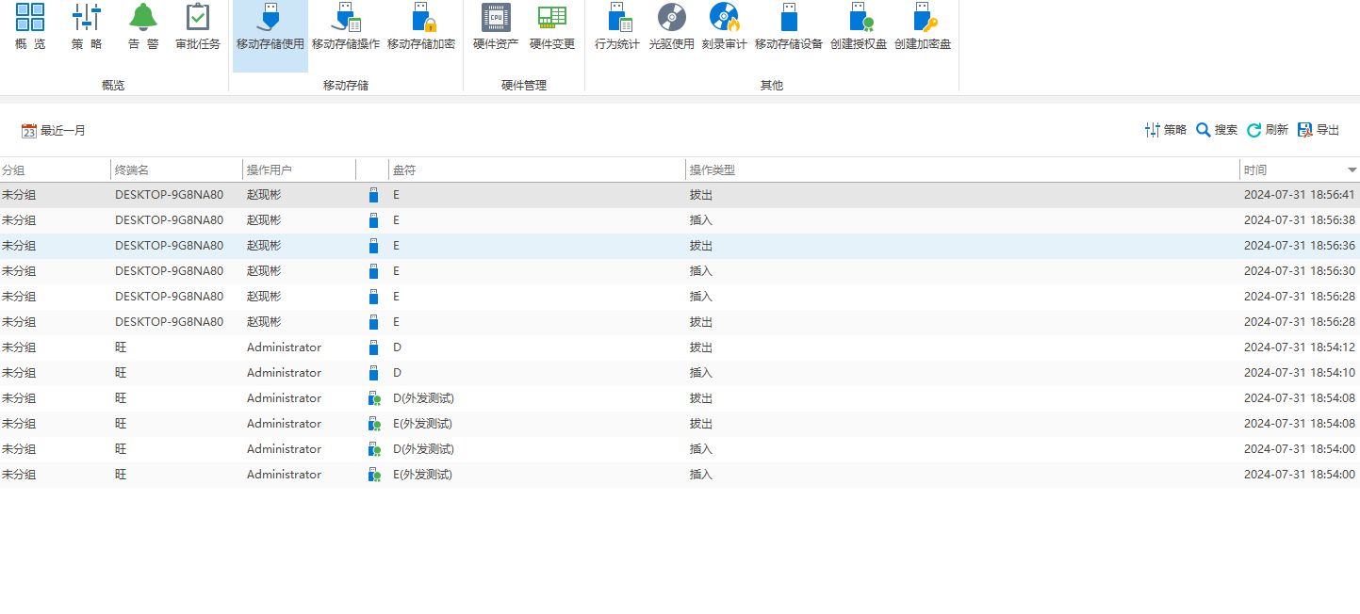Image resolution: width=1360 pixels, height=614 pixels.
Task: Select the row timed 2024-07-31 18:54:10
Action: 680,373
